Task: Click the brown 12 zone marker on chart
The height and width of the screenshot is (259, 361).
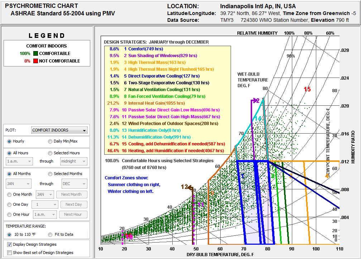Action: click(x=184, y=187)
